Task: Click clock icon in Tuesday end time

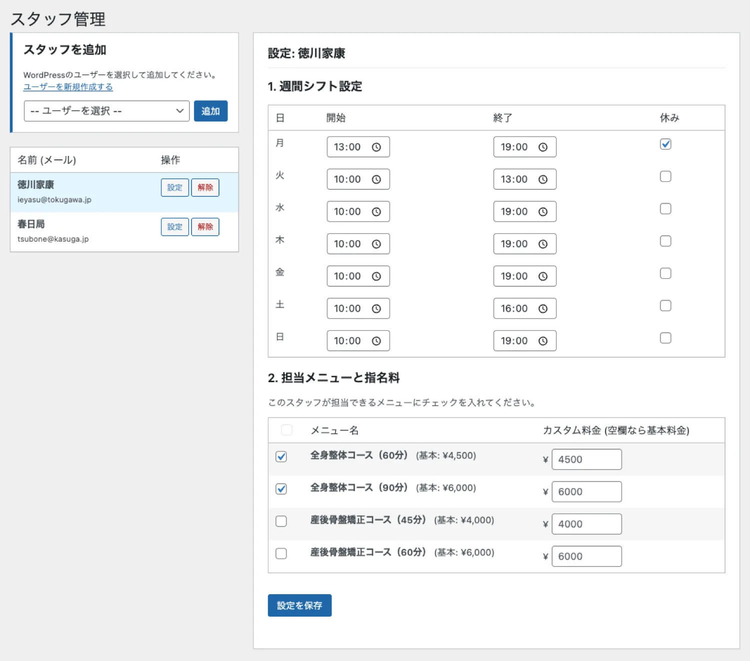Action: click(542, 180)
